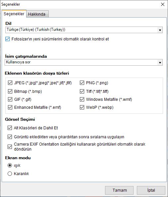
Task: Disable Enhanced Metafile (*.emf) checkbox
Action: (10, 107)
